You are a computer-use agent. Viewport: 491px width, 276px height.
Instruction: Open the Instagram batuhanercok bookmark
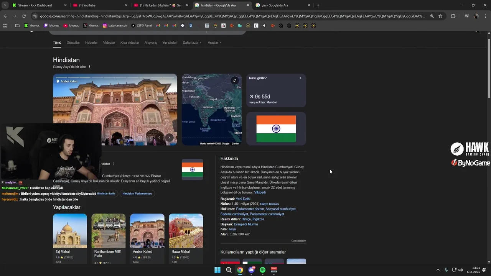(115, 26)
